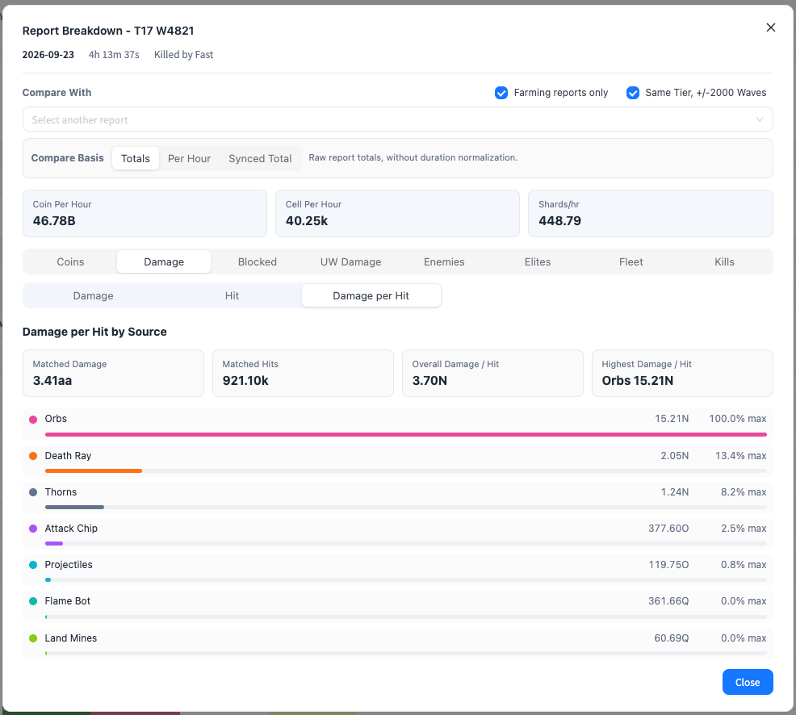Click the Land Mines 60.69Q value
Viewport: 796px width, 715px height.
671,638
